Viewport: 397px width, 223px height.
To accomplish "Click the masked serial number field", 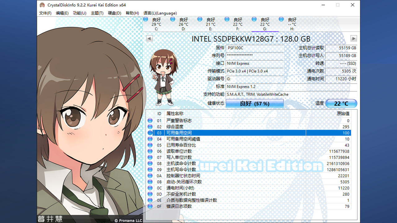I will pos(255,56).
